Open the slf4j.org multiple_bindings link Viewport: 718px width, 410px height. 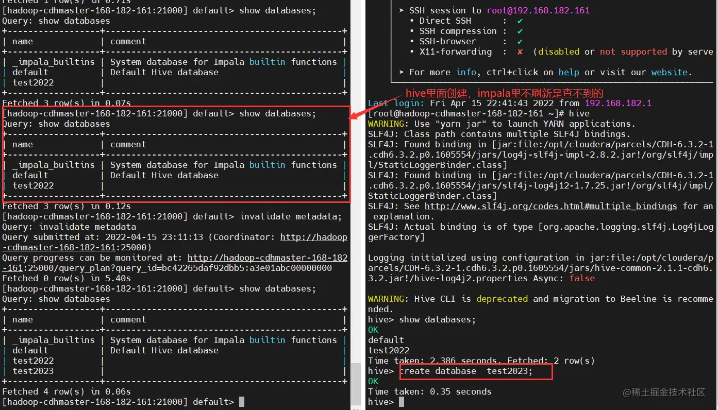[x=551, y=206]
